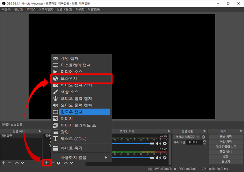
Task: Open the 편집(E) menu
Action: 19,9
